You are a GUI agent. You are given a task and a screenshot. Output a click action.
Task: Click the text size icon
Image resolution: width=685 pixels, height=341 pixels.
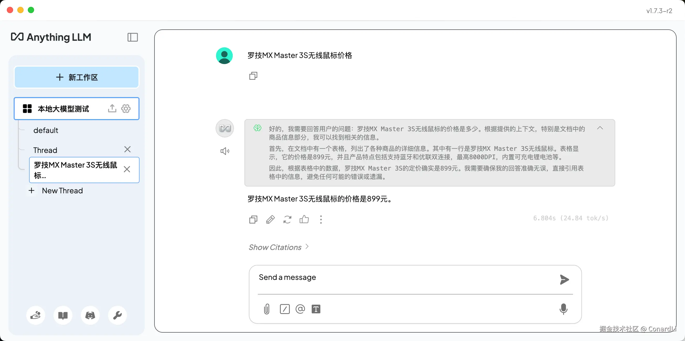(x=316, y=309)
